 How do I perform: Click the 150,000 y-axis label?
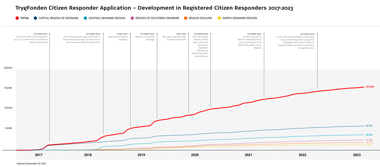[x=8, y=88]
